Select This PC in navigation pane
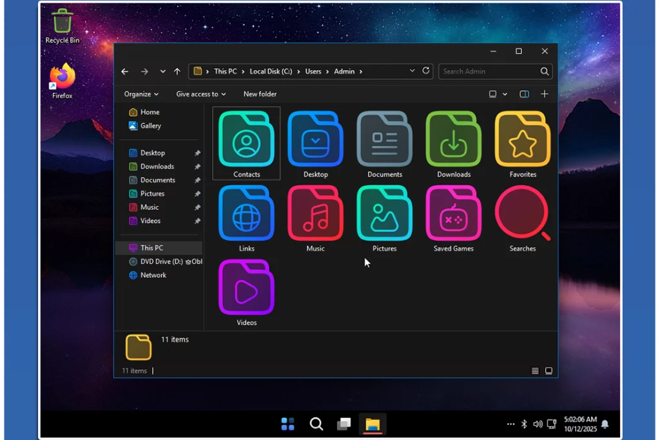 point(151,248)
